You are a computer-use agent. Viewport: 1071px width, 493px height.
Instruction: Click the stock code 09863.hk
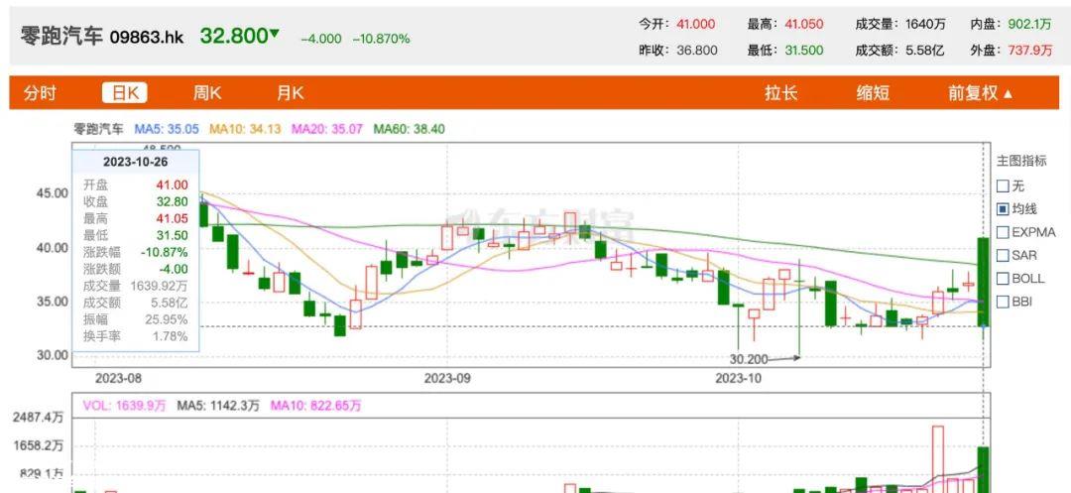(x=147, y=37)
